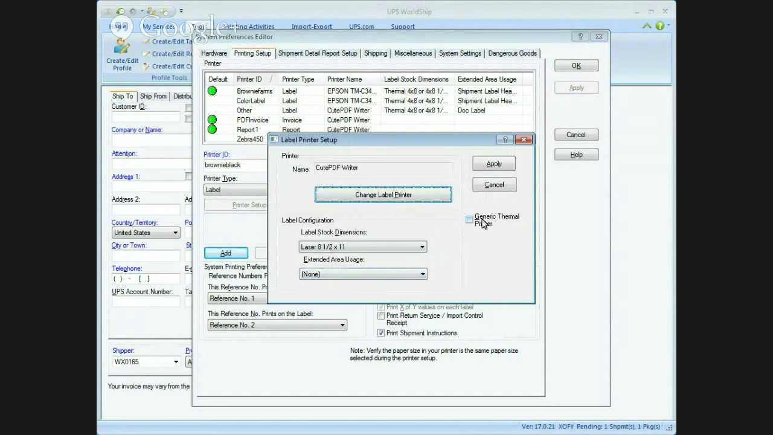773x435 pixels.
Task: Select the PDFInvoice printer row
Action: [x=369, y=120]
